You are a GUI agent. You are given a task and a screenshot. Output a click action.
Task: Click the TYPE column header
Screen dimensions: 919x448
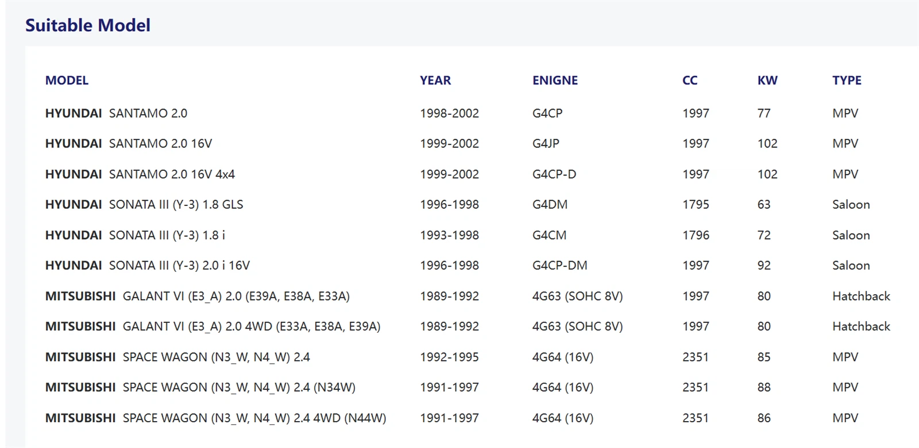click(847, 80)
